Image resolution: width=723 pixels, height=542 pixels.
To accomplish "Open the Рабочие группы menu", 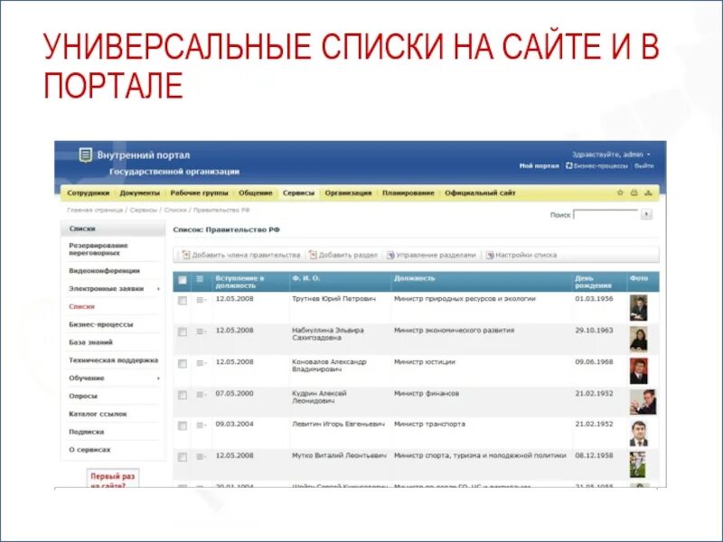I will click(199, 193).
